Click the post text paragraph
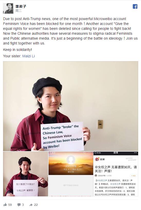Screen dimensions: 141x210 pyautogui.click(x=70, y=31)
